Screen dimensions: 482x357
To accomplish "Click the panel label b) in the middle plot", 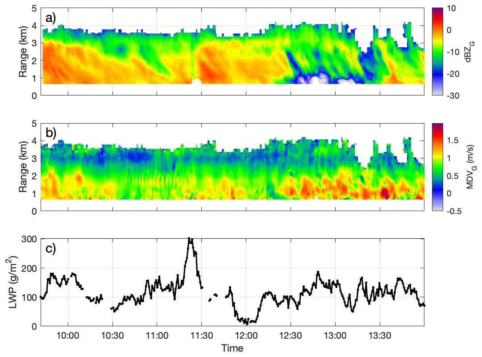I will (x=51, y=133).
